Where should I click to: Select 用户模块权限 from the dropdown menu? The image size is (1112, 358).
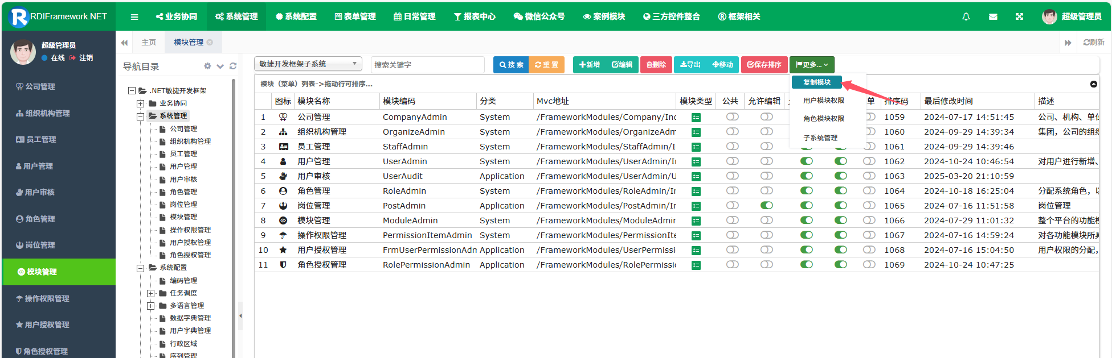[824, 101]
